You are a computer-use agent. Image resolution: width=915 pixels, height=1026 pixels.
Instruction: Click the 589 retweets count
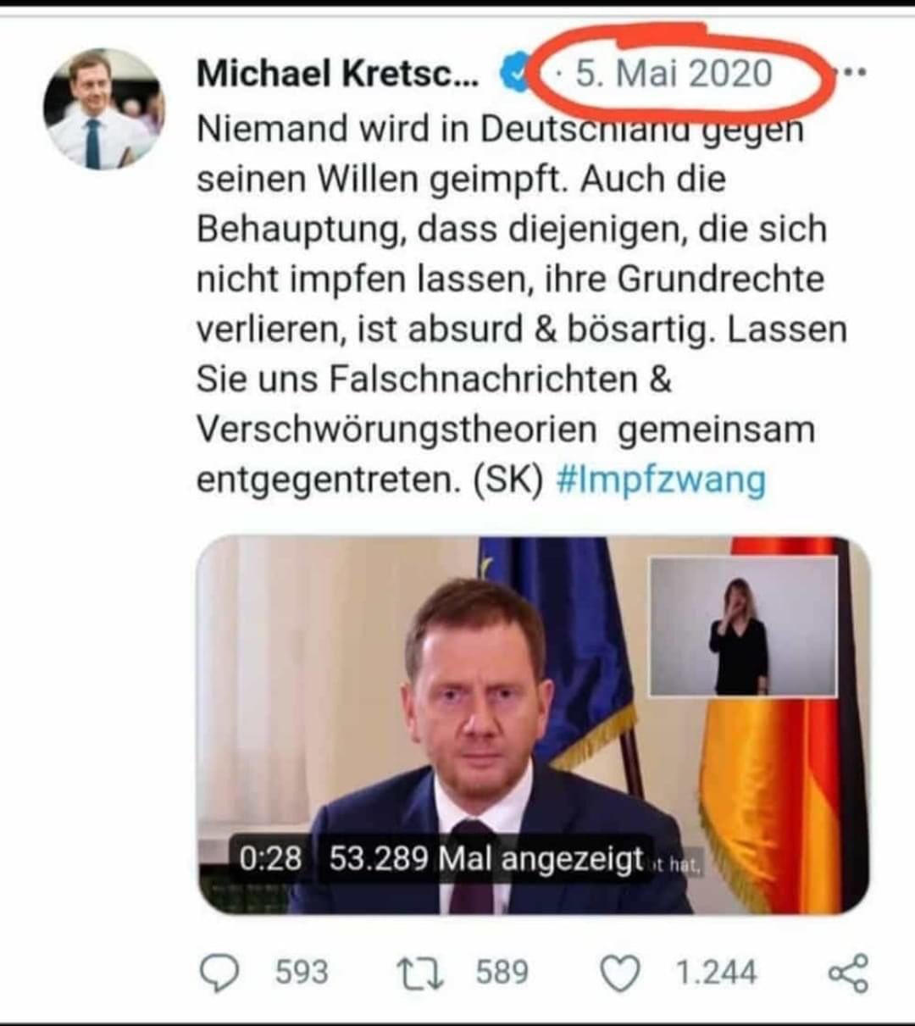click(502, 972)
